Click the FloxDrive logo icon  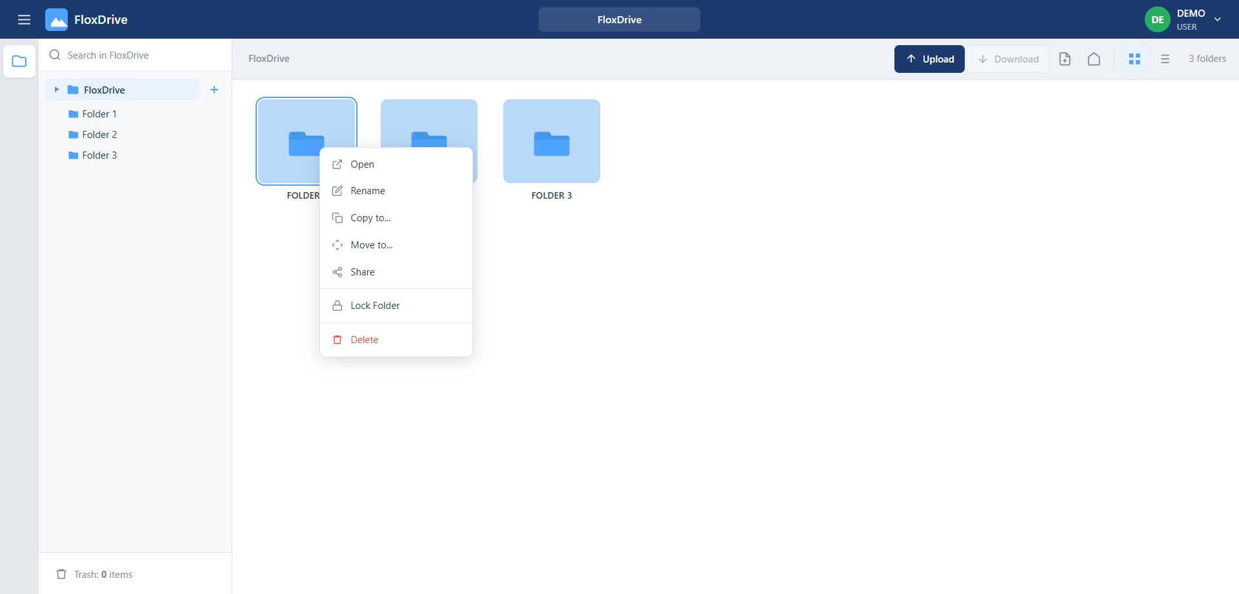click(56, 19)
